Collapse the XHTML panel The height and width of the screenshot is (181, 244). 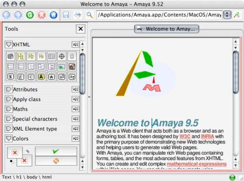pyautogui.click(x=9, y=44)
